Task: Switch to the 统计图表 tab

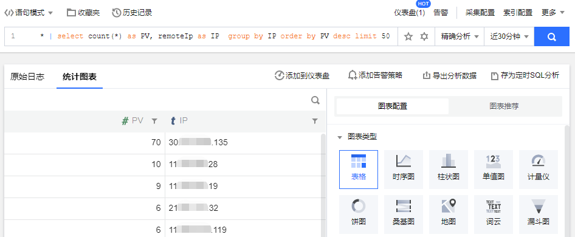Action: [x=79, y=77]
